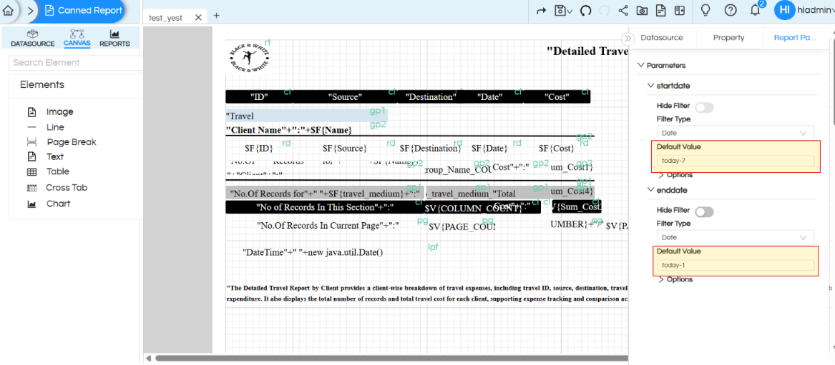This screenshot has height=365, width=835.
Task: Edit enddate default value today-1
Action: coord(736,265)
